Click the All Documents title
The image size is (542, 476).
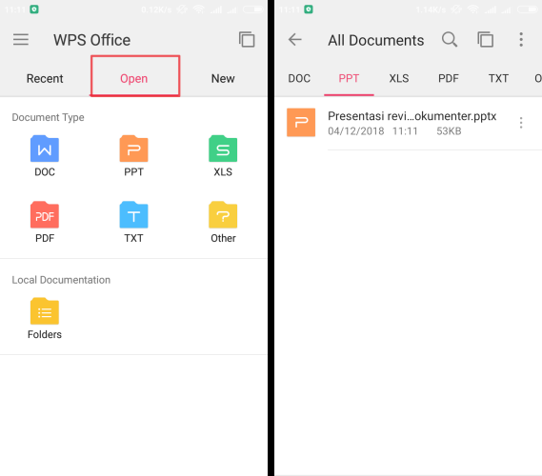click(x=375, y=40)
